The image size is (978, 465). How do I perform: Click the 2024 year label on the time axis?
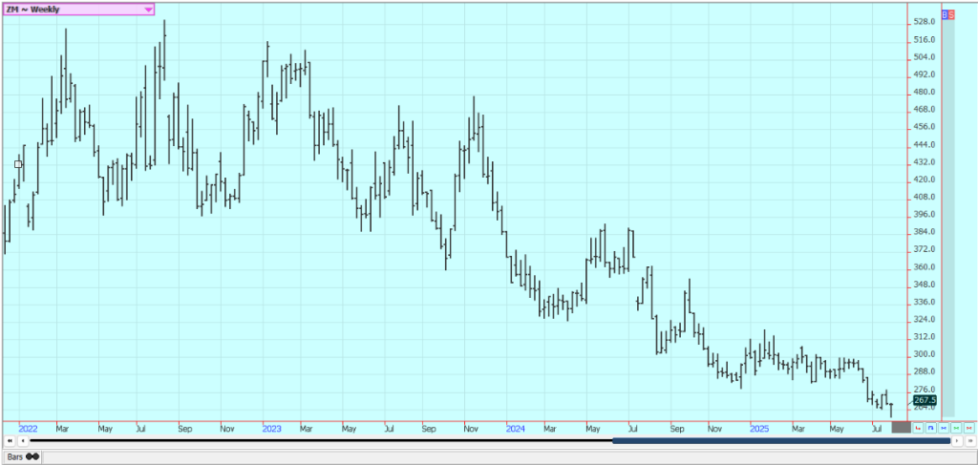516,429
